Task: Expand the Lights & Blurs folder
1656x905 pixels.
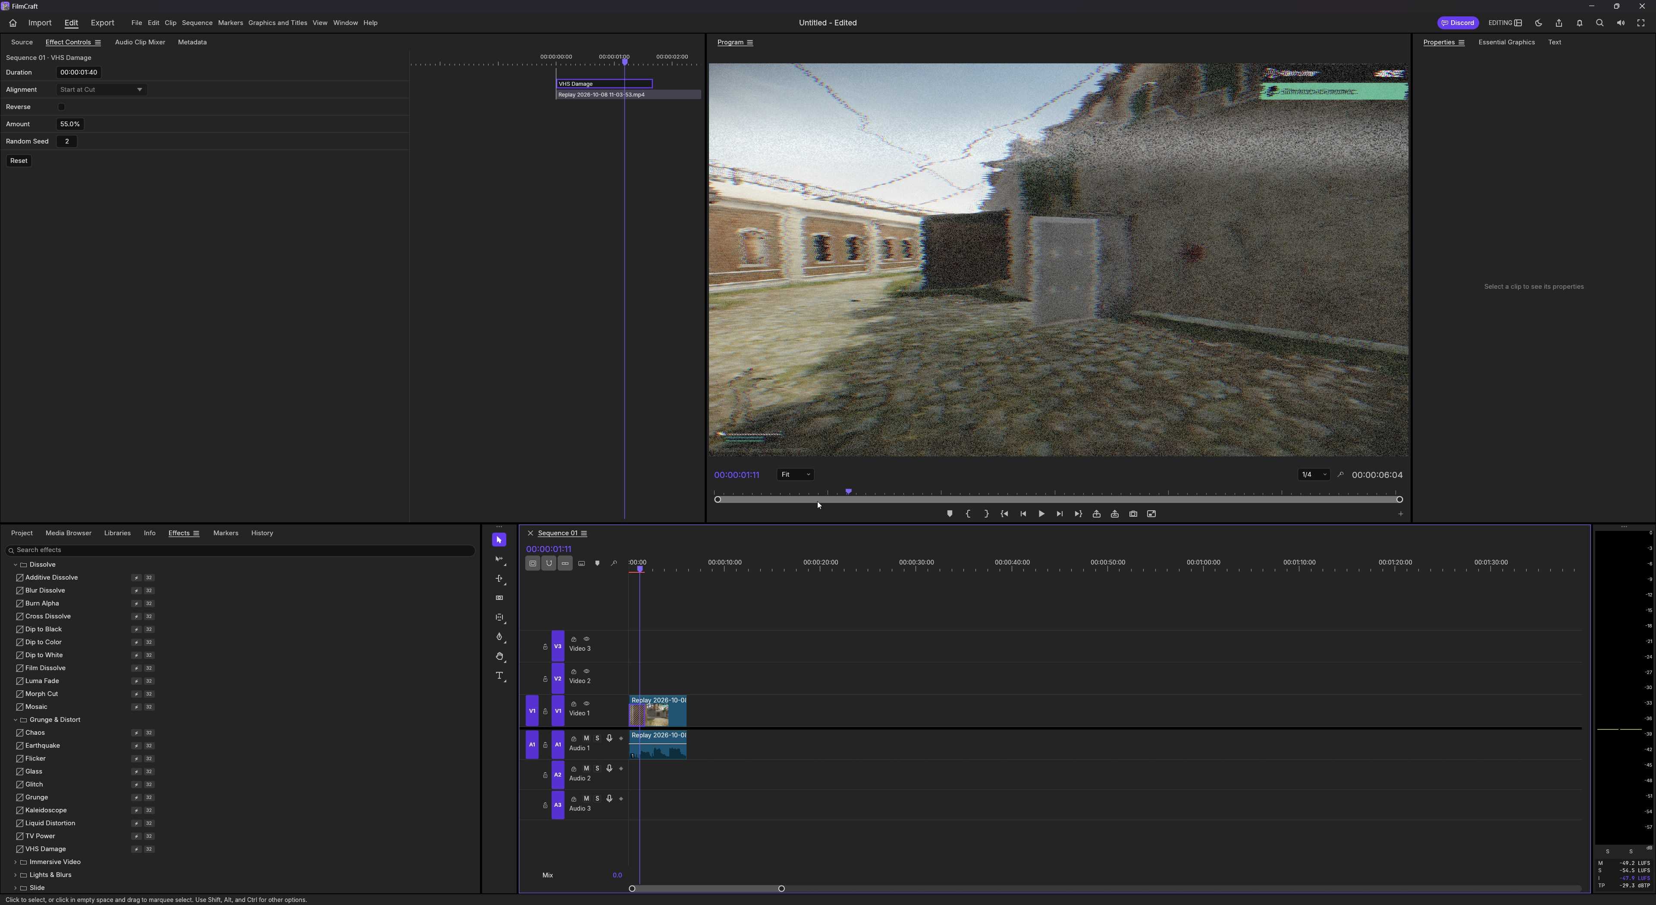Action: (16, 875)
